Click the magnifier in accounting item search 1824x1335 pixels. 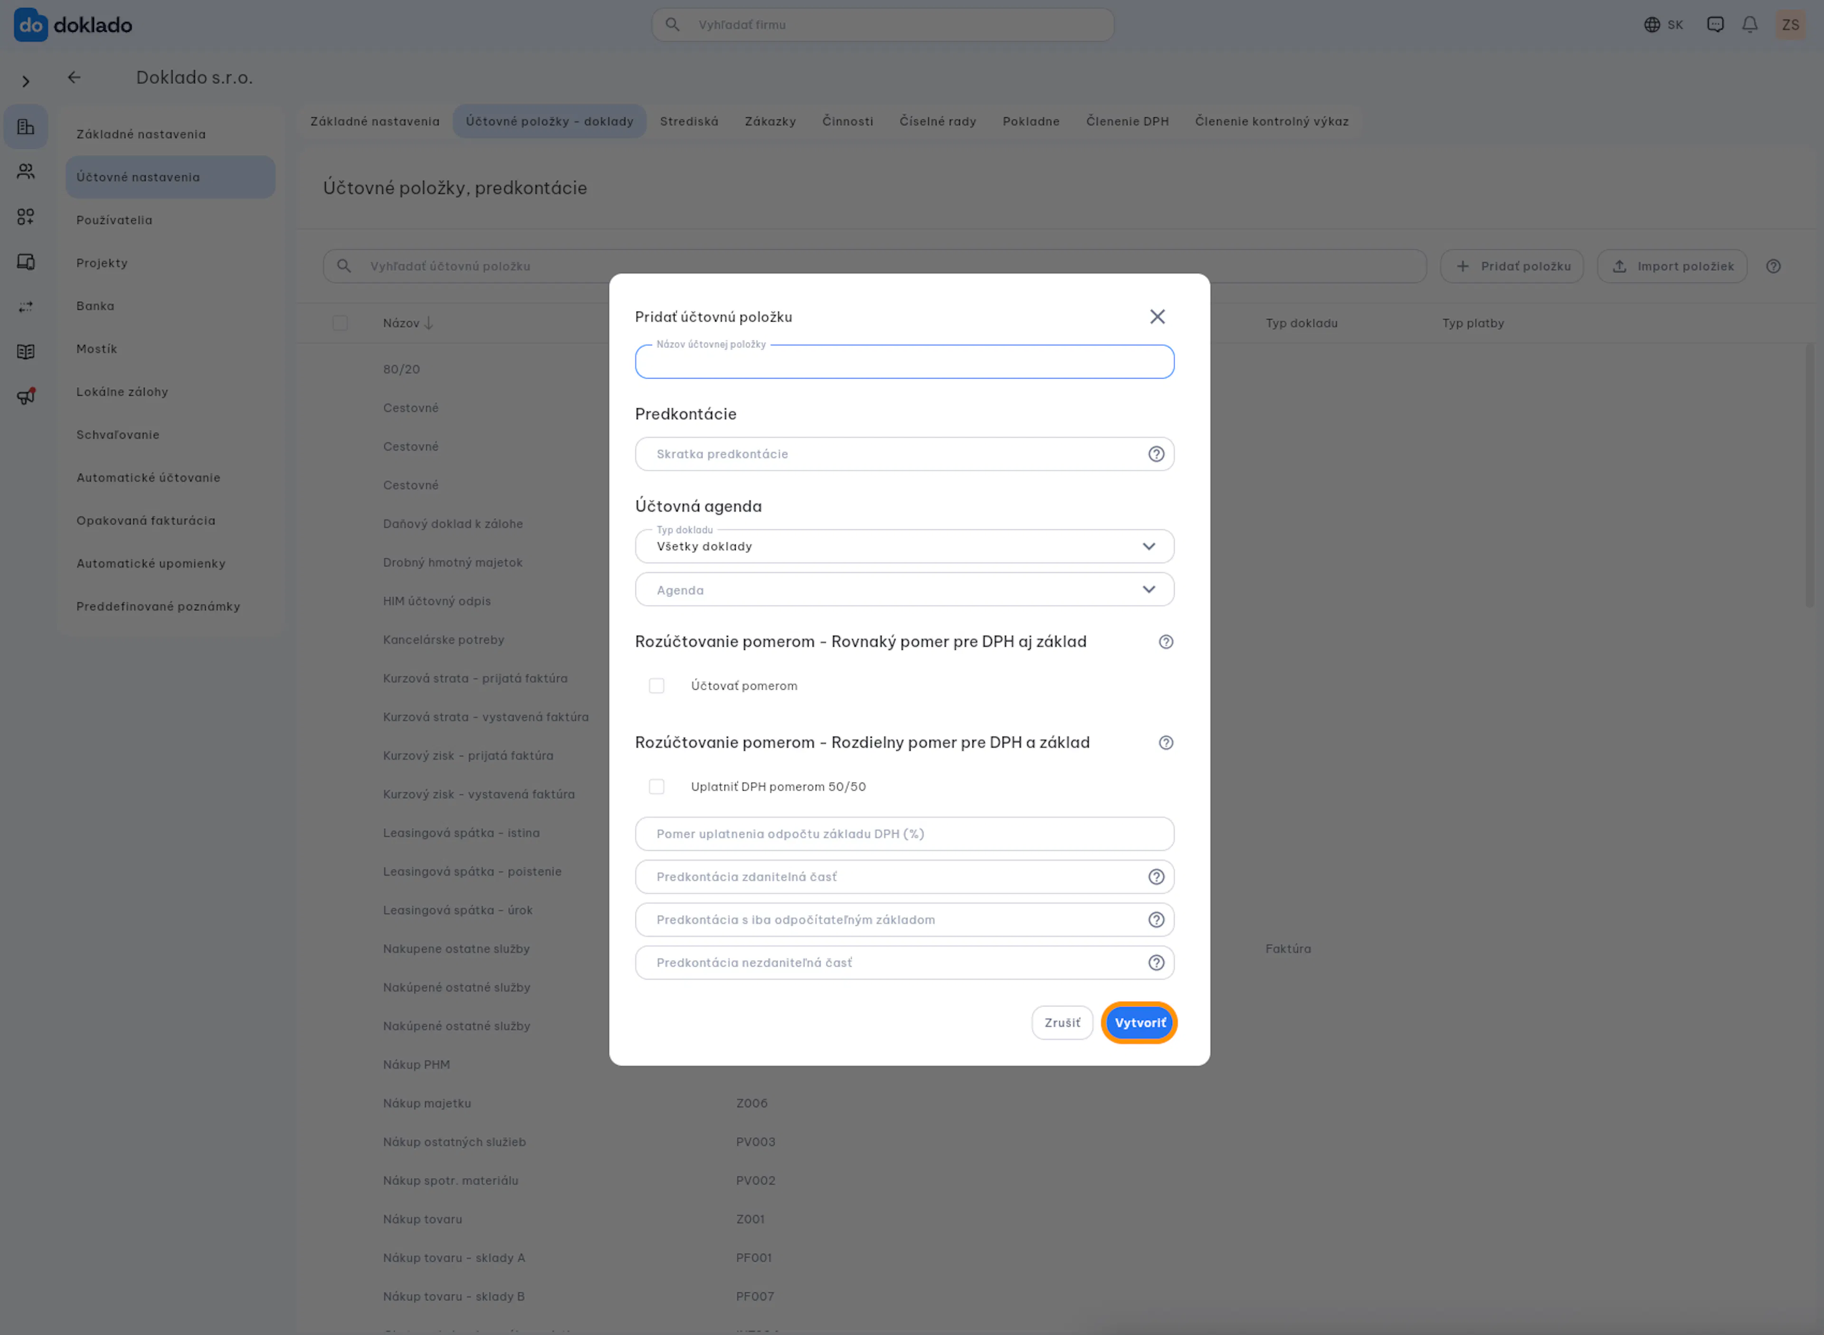(x=344, y=266)
